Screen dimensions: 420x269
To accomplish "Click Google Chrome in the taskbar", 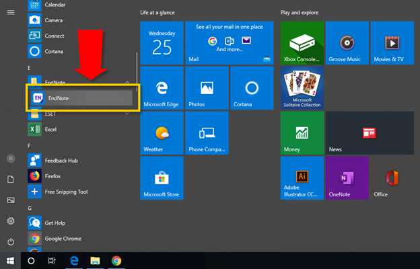I will click(x=116, y=260).
